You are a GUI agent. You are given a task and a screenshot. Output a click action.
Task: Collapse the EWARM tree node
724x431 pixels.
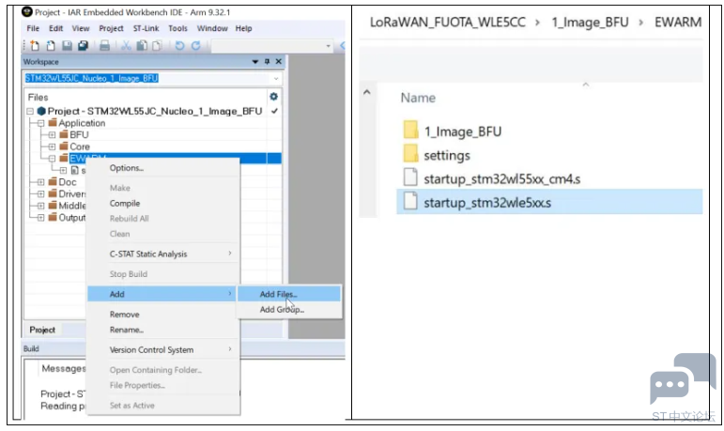[53, 159]
